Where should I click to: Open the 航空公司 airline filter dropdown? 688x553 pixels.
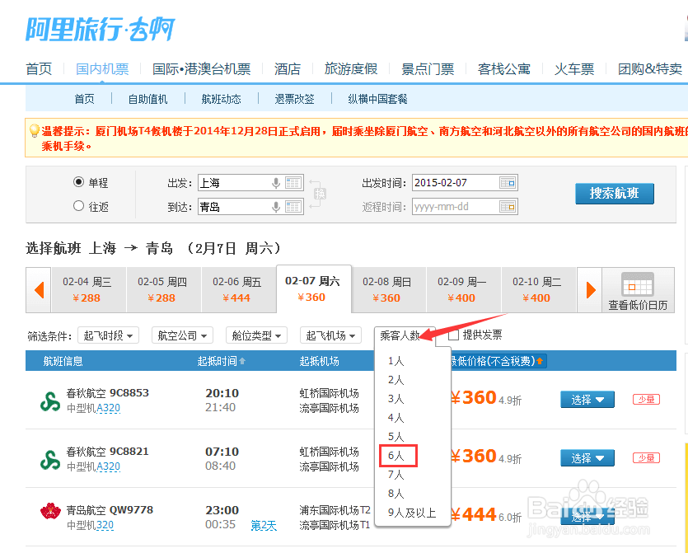pos(181,335)
